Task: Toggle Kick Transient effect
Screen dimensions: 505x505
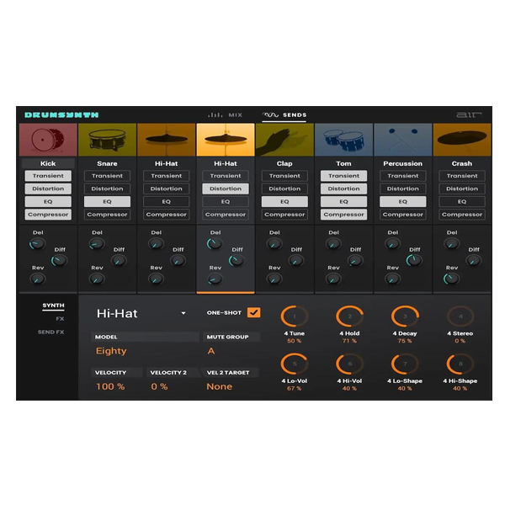Action: point(48,176)
